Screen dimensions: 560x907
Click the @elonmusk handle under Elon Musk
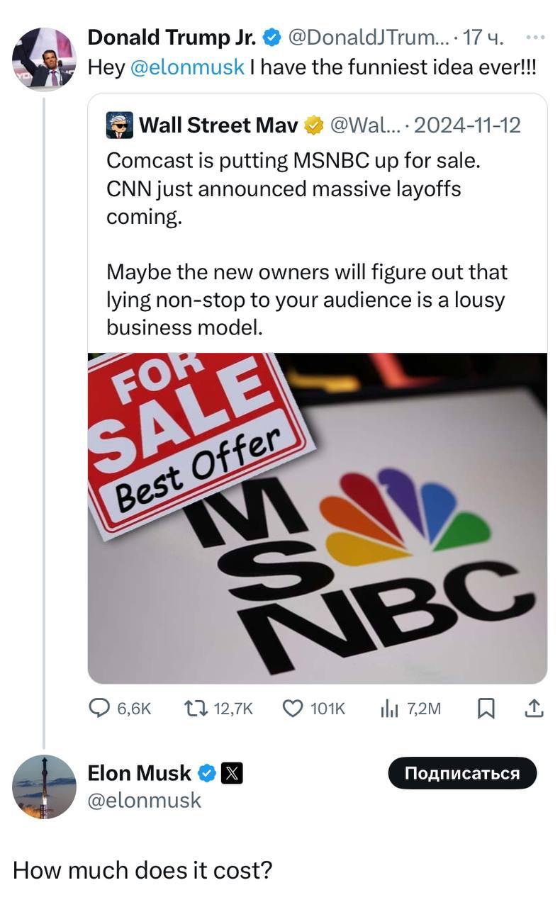[x=144, y=800]
